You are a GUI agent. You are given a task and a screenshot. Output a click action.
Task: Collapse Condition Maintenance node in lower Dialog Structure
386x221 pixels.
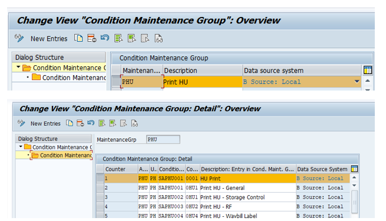[x=21, y=146]
